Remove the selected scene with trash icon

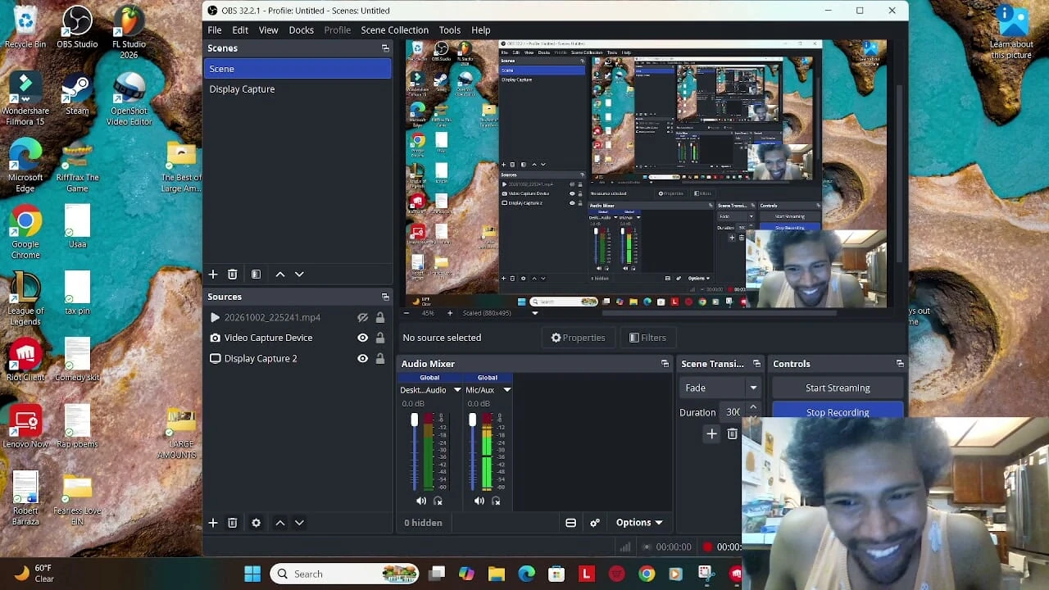pyautogui.click(x=233, y=275)
